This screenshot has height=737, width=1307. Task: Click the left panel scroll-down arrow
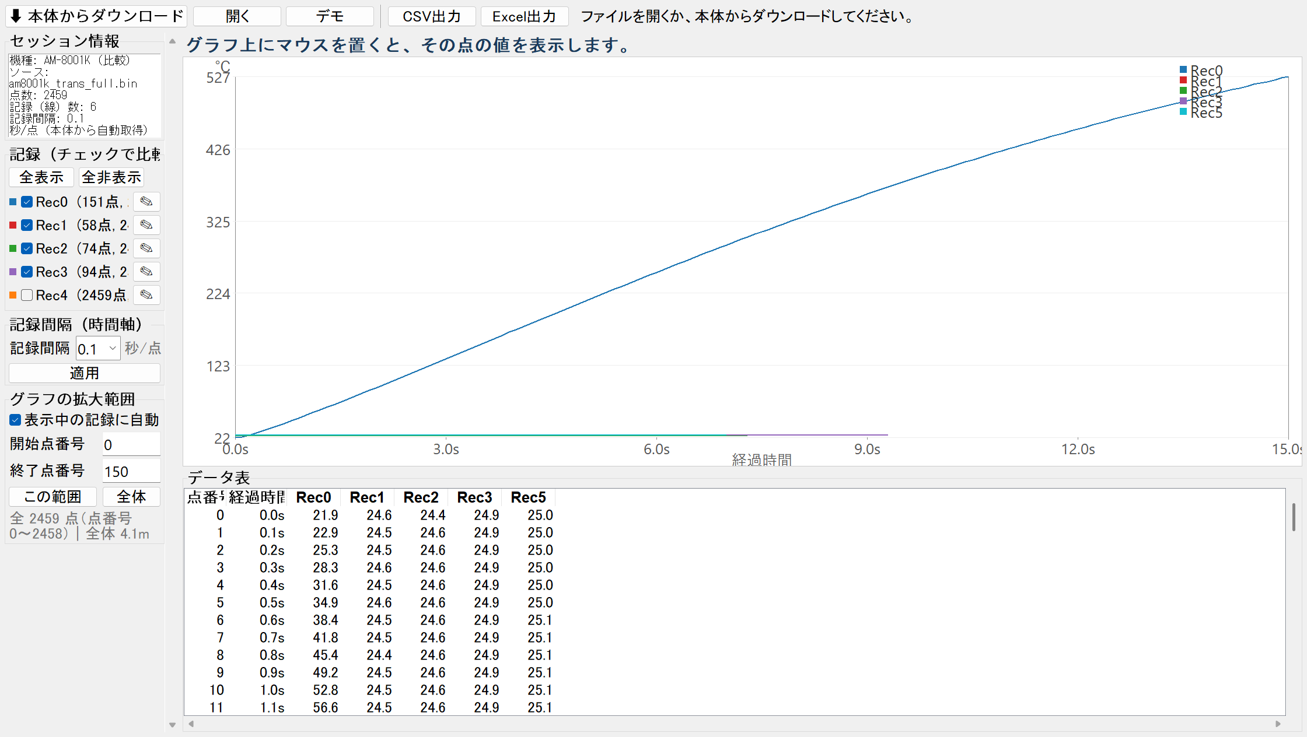pos(172,725)
